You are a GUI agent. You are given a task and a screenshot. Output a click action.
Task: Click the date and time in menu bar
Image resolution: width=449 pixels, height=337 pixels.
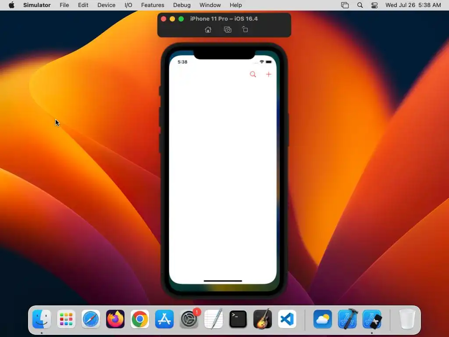(x=413, y=5)
